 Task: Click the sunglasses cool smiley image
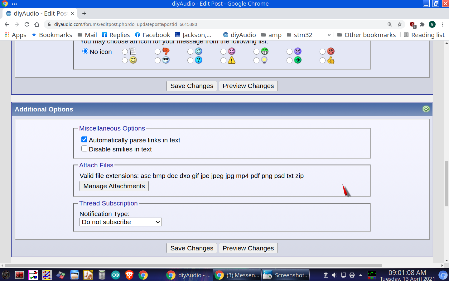click(x=166, y=60)
